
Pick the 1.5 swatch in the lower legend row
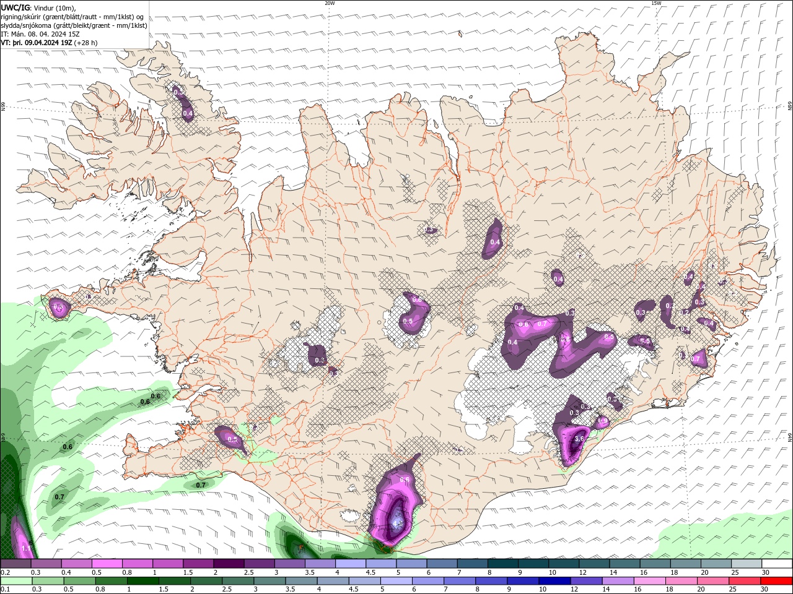174,581
